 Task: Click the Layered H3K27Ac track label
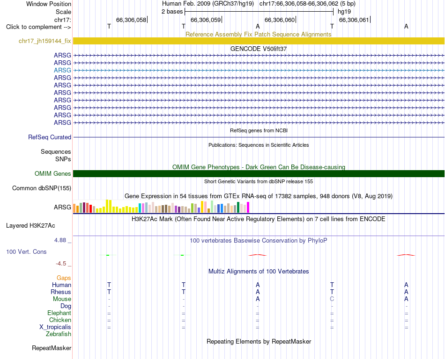[x=30, y=226]
